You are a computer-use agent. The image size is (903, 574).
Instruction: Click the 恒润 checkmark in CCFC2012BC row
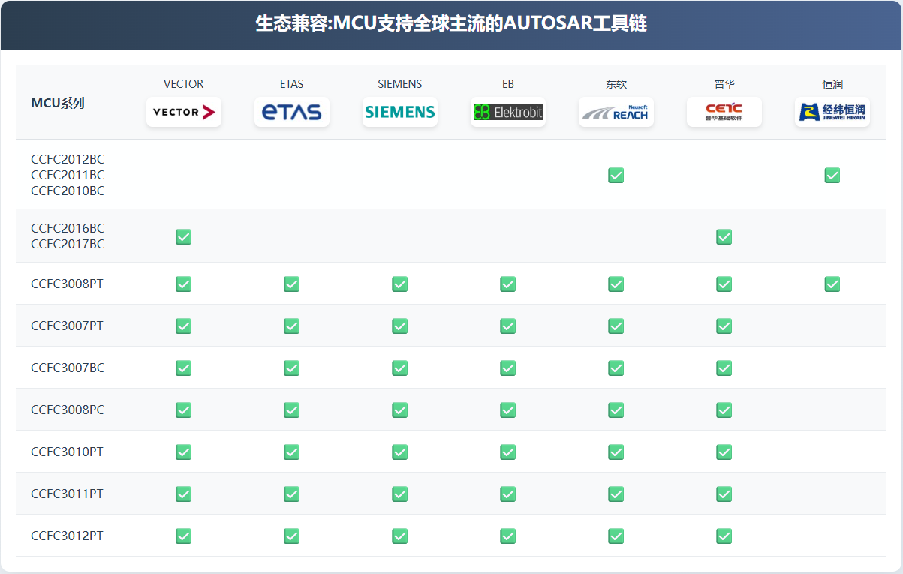pyautogui.click(x=832, y=175)
